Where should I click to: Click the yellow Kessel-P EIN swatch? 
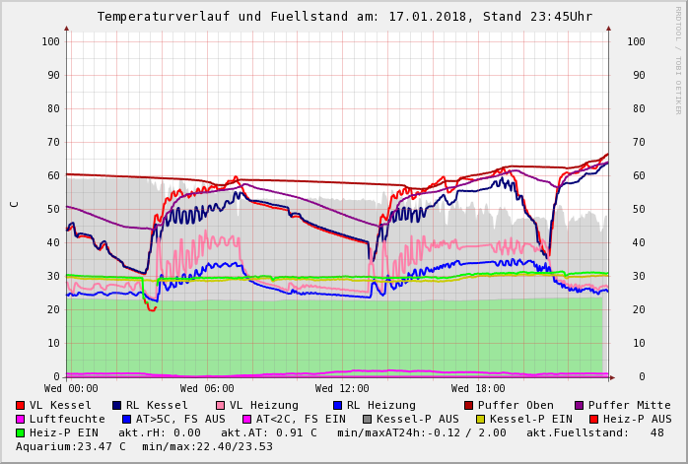(x=480, y=419)
